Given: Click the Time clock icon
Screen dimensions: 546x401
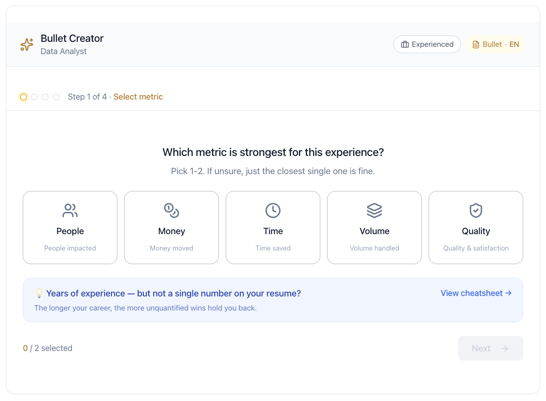Looking at the screenshot, I should (273, 211).
